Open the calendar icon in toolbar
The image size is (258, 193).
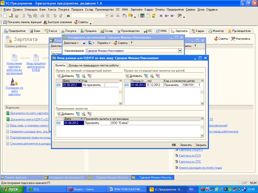point(148,16)
